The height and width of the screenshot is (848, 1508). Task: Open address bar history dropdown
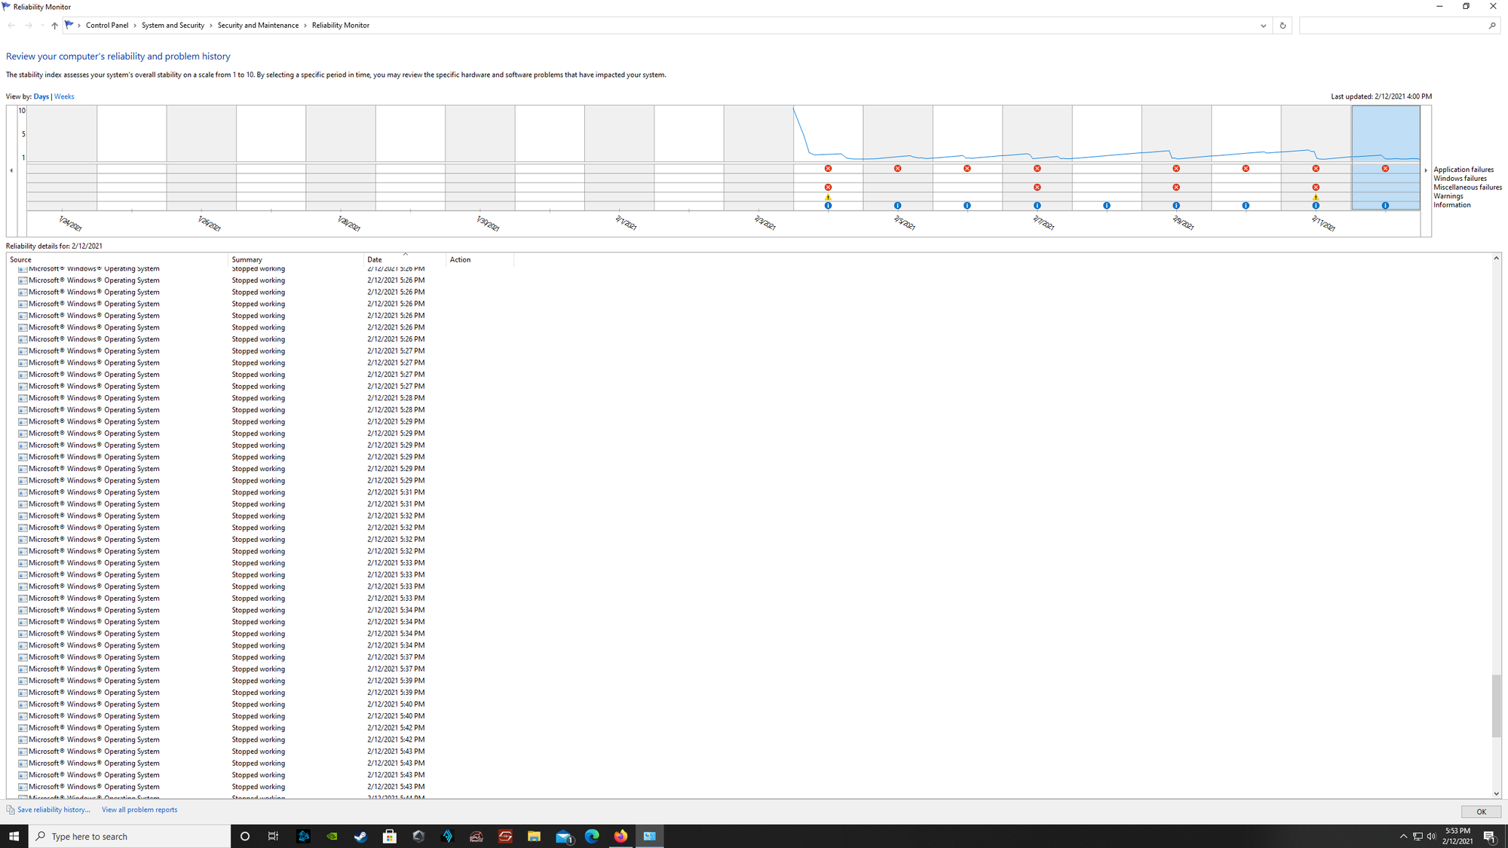1263,26
